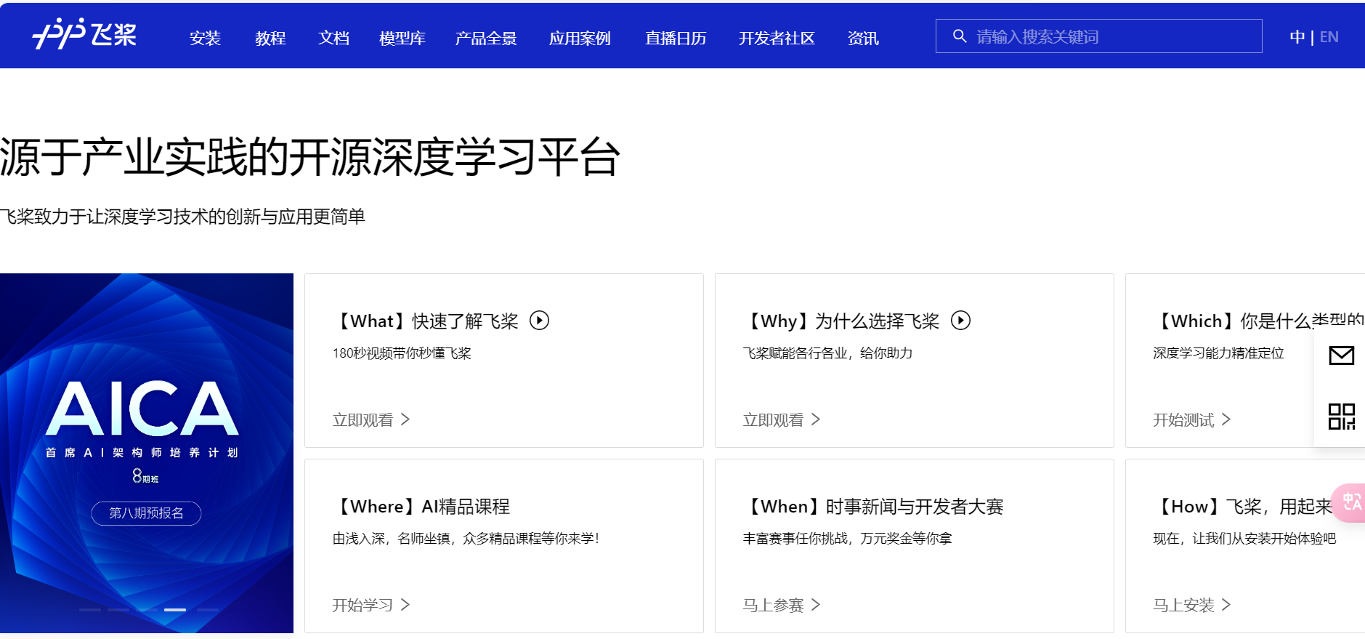The image size is (1365, 639).
Task: Click the 飞桨致力于让深度学习技术 subtitle
Action: pos(182,217)
